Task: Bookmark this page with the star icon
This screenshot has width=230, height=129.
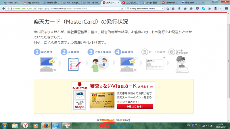Action: point(168,9)
